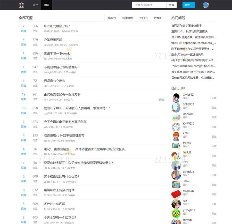The height and width of the screenshot is (224, 232).
Task: Click KMWZIS clock avatar
Action: [x=176, y=127]
